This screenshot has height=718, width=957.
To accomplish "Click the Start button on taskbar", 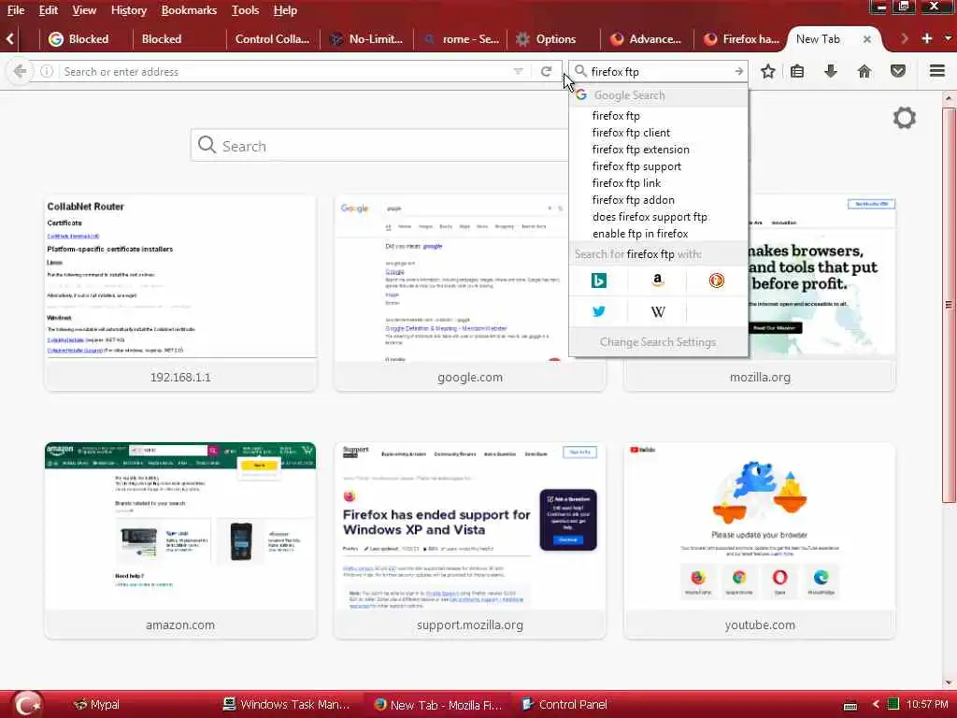I will point(27,704).
